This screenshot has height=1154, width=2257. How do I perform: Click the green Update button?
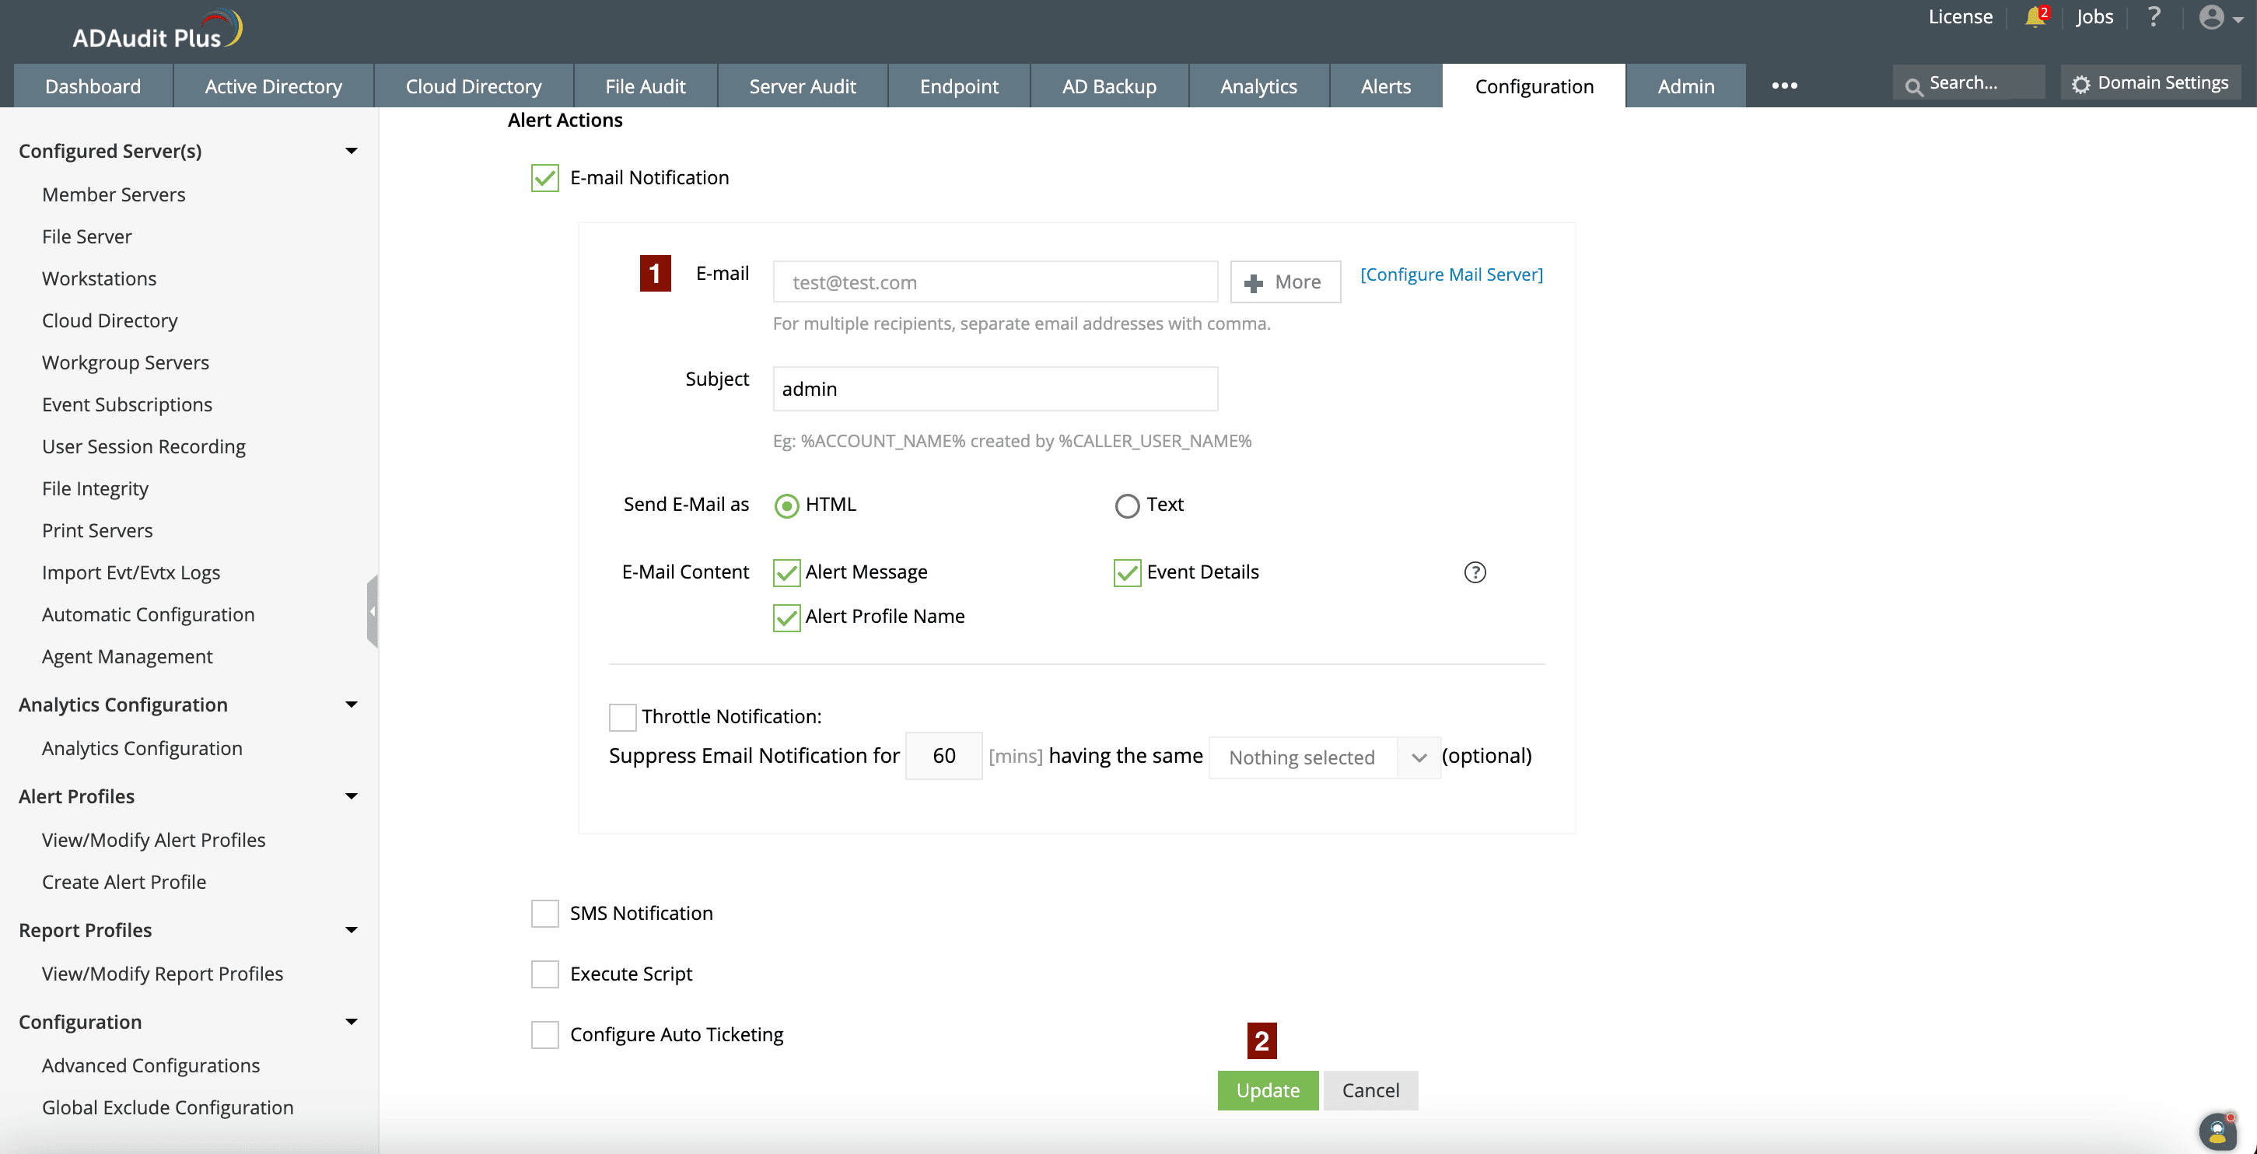point(1267,1090)
